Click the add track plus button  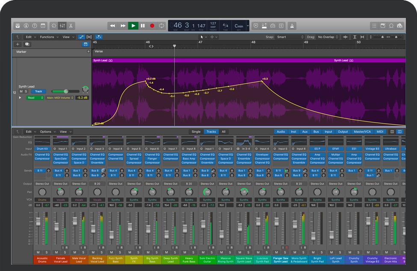pos(18,44)
